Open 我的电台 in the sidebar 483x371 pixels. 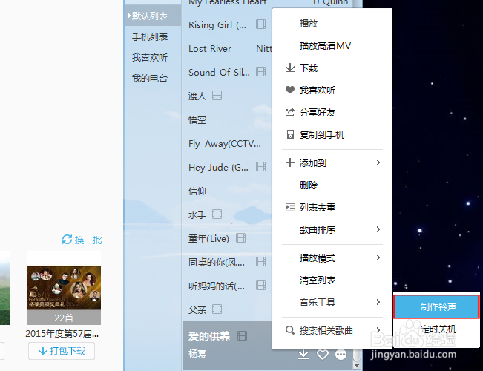[x=150, y=78]
